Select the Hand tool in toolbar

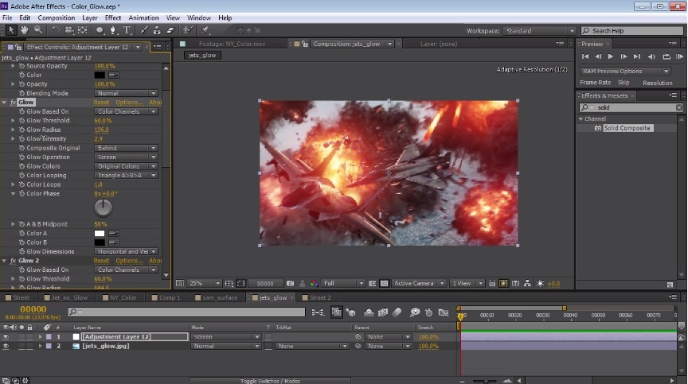pos(24,30)
